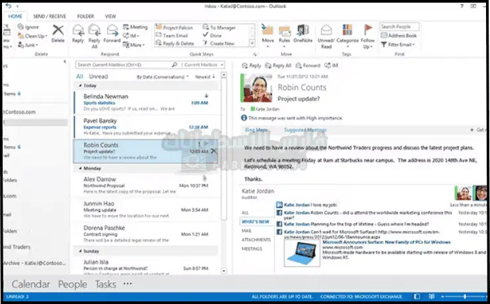Delete the selected Robin Counts message using its X

point(213,152)
